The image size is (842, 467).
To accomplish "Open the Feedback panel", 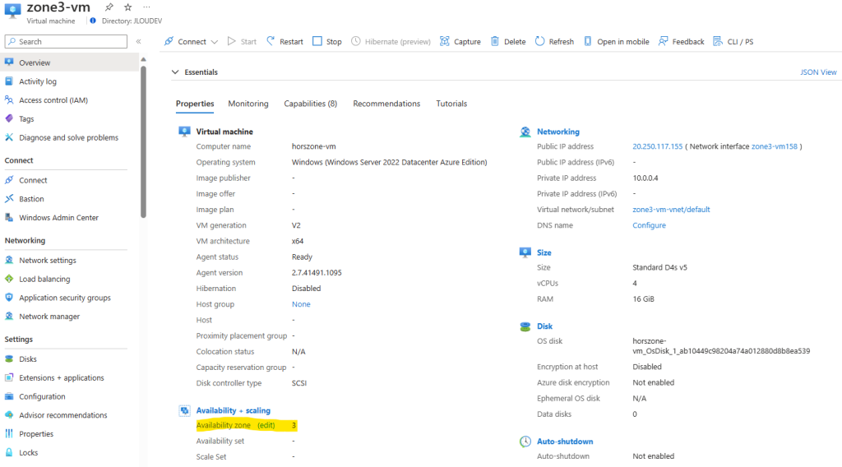I will pyautogui.click(x=682, y=41).
